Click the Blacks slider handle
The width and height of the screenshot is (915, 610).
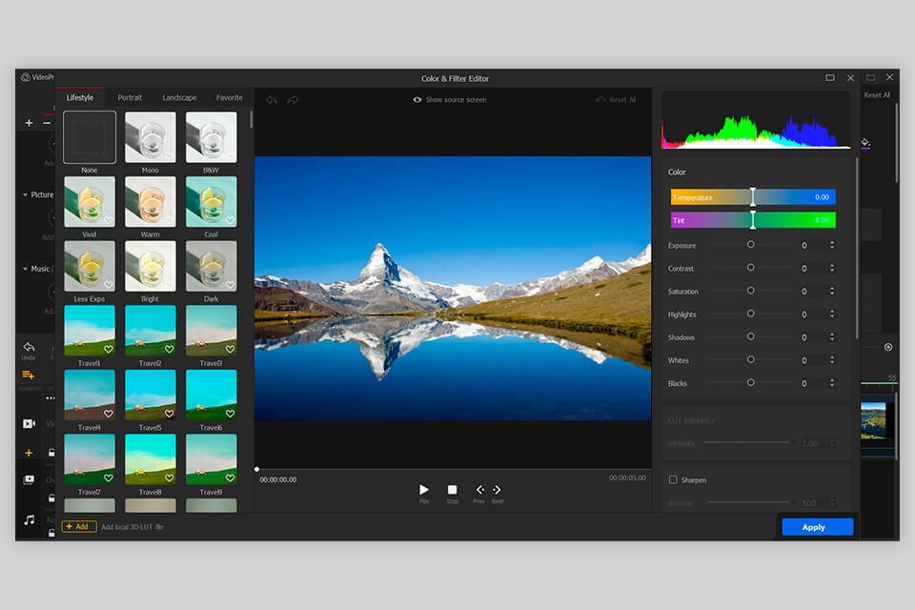[x=751, y=382]
